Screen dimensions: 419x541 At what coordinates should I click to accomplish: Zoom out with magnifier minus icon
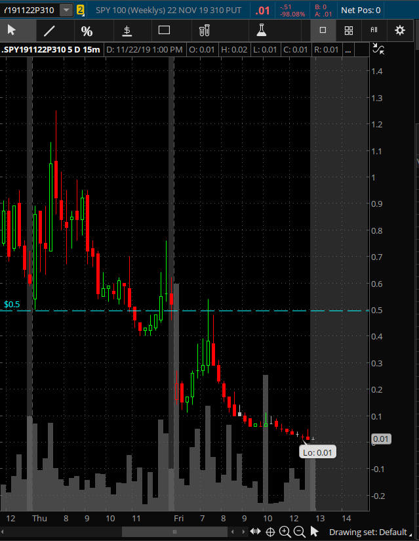(x=300, y=532)
